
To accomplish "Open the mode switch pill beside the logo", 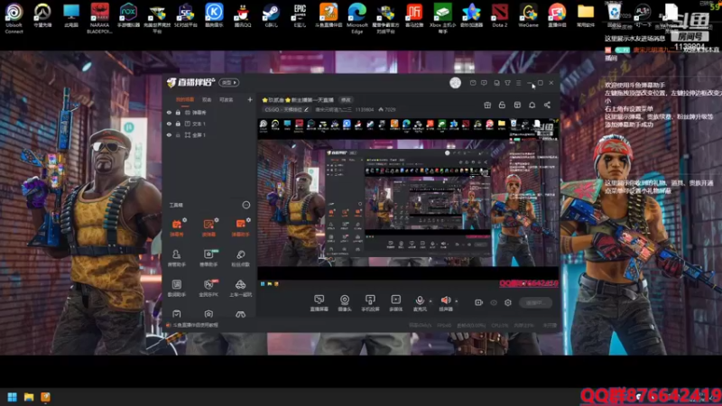I will tap(229, 83).
